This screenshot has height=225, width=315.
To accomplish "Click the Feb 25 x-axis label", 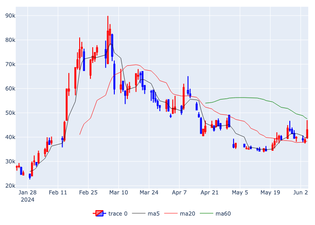I will tap(88, 193).
